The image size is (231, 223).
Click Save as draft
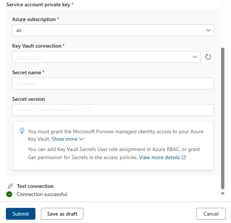tap(62, 214)
